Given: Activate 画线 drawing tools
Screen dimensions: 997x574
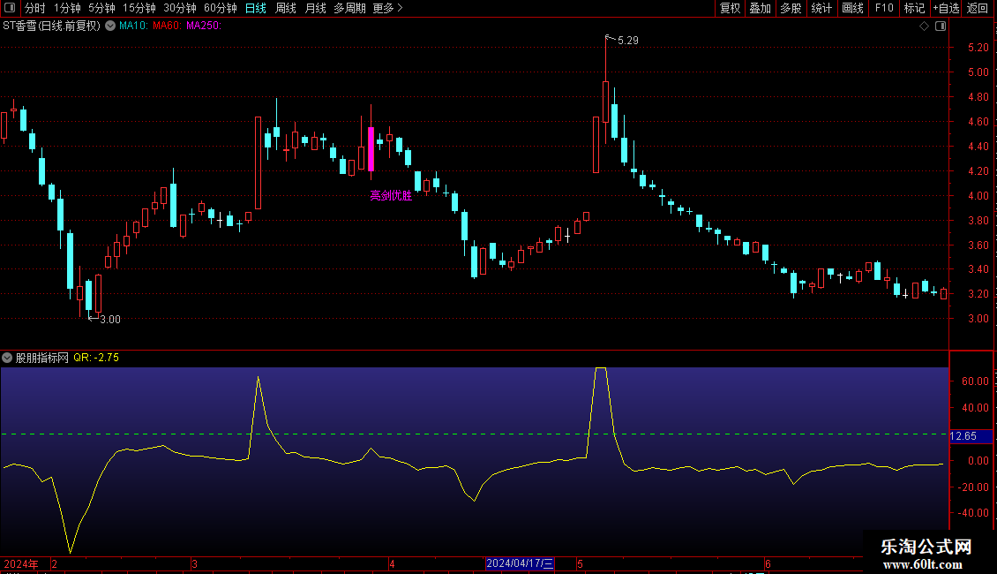Looking at the screenshot, I should click(x=852, y=8).
